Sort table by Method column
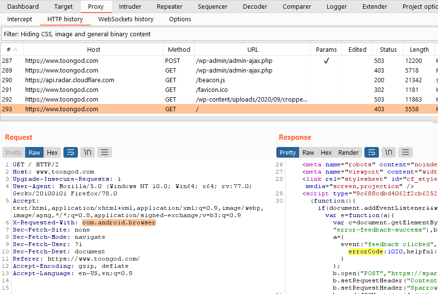The image size is (438, 294). (179, 50)
